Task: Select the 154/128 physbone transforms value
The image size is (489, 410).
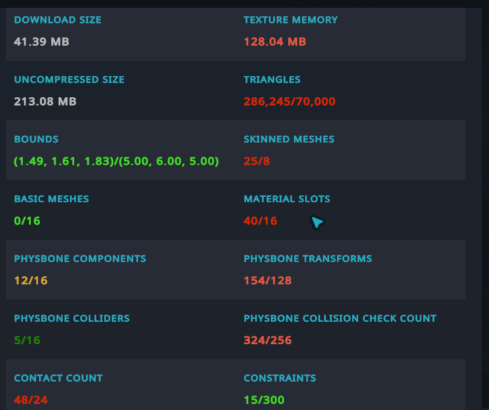Action: pos(268,281)
